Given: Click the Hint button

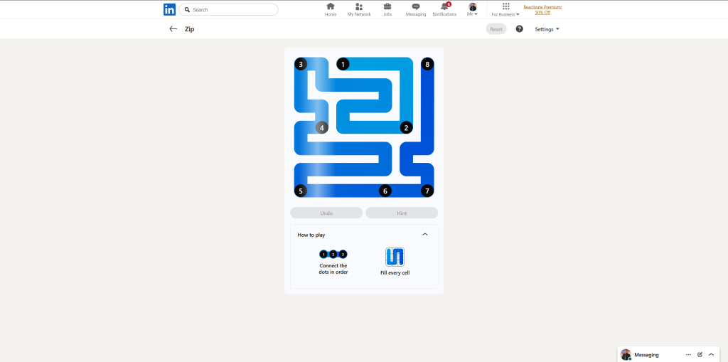Looking at the screenshot, I should tap(402, 213).
